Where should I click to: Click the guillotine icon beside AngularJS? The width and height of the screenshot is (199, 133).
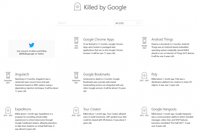pyautogui.click(x=8, y=75)
